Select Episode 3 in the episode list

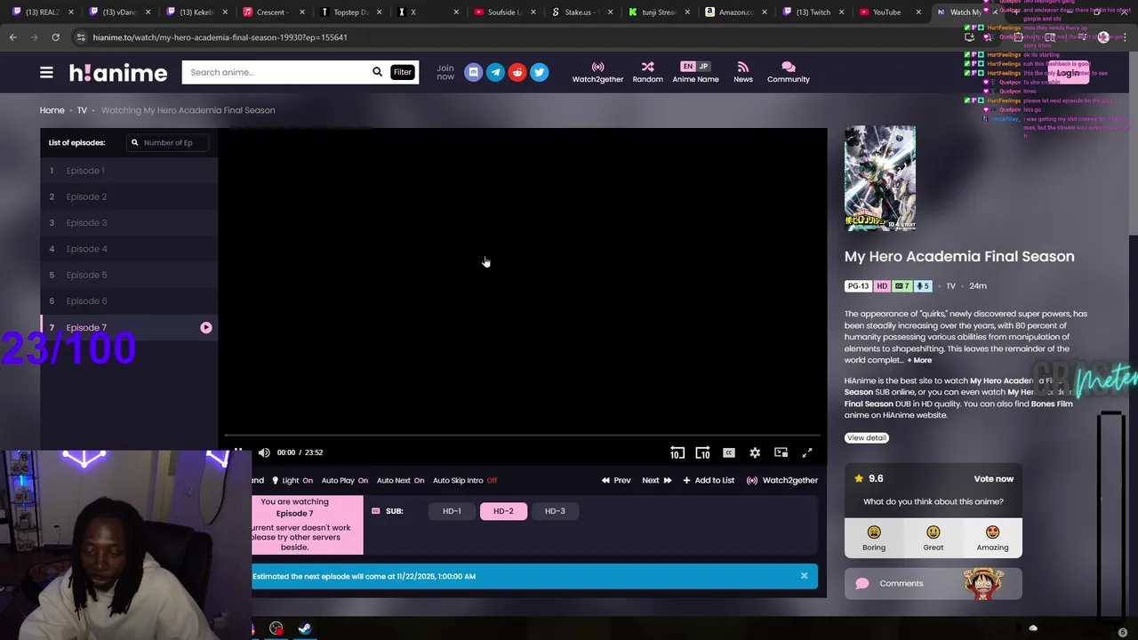(129, 223)
